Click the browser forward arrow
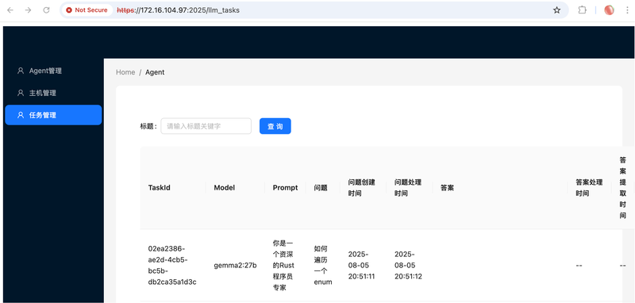Image resolution: width=635 pixels, height=303 pixels. point(28,10)
